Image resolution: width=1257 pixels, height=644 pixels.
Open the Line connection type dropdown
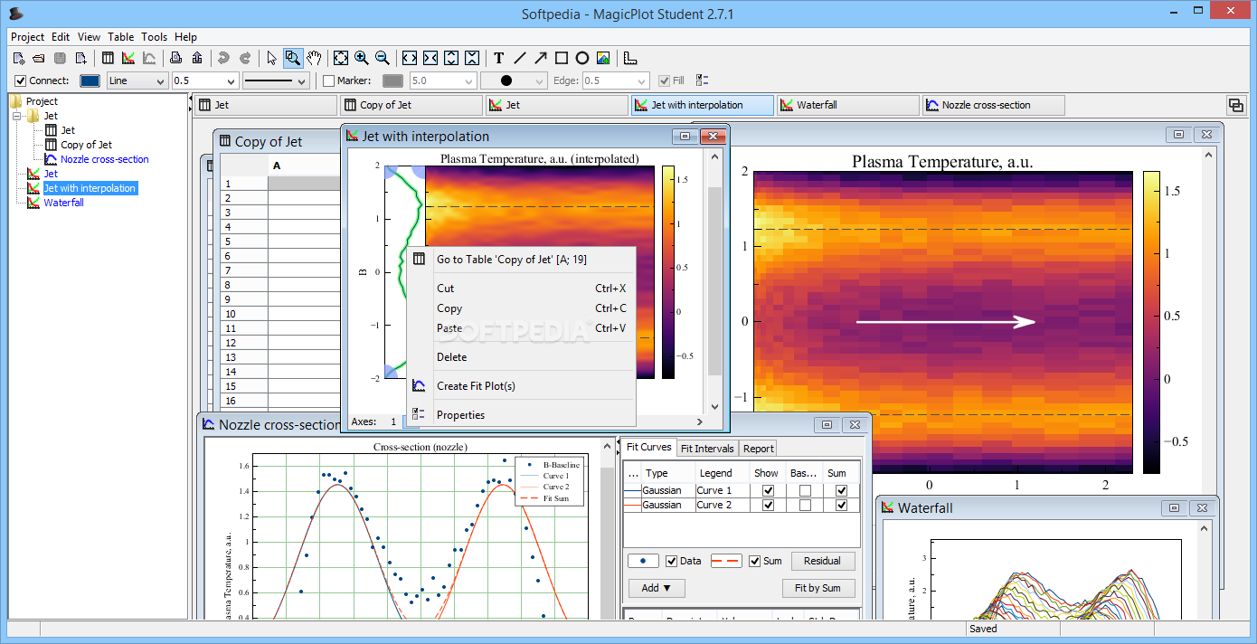[x=137, y=80]
